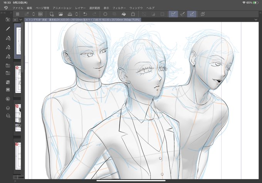Toggle the Snap to Ruler button
The width and height of the screenshot is (262, 183).
tap(173, 14)
